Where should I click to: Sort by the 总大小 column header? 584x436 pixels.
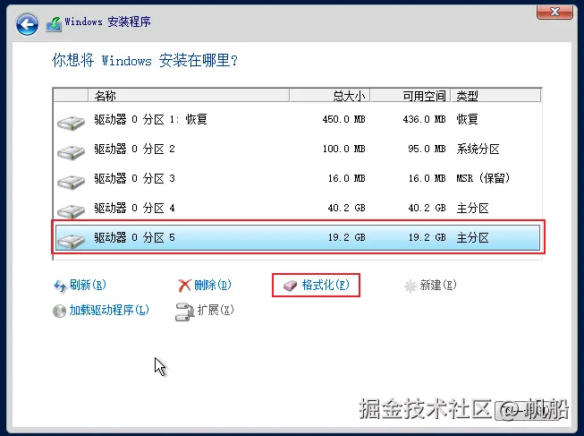(330, 96)
